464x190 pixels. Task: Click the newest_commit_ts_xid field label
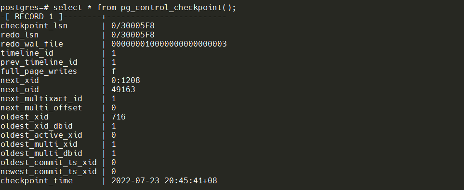pos(49,172)
